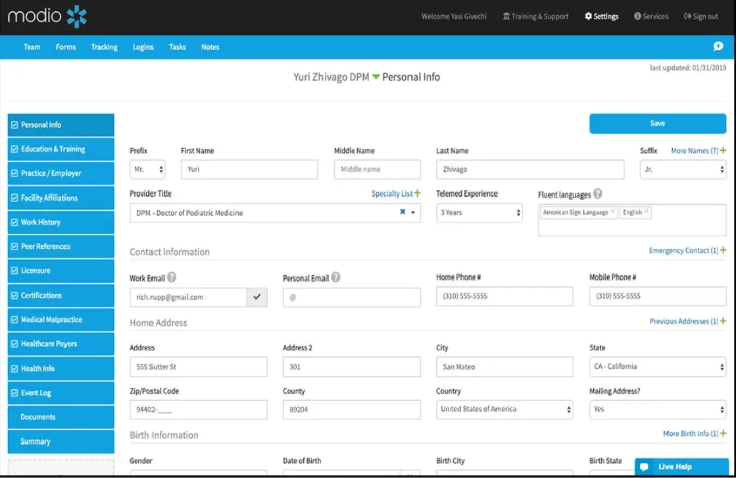736x478 pixels.
Task: Click the green arrow beside provider name
Action: click(376, 76)
